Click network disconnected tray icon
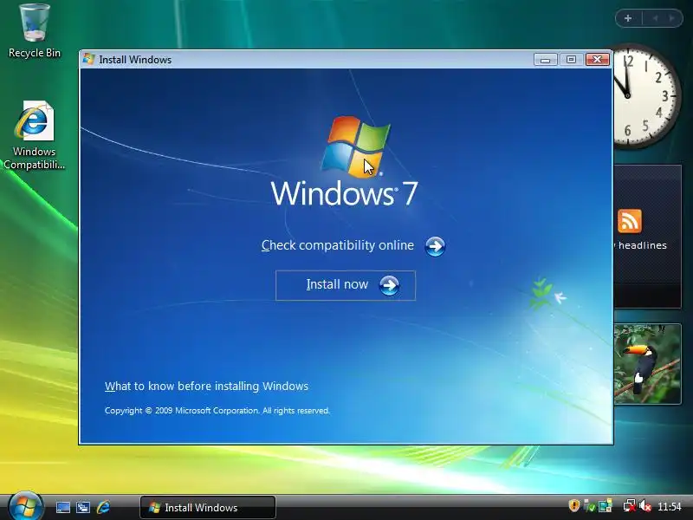Screen dimensions: 693x520 click(x=630, y=506)
